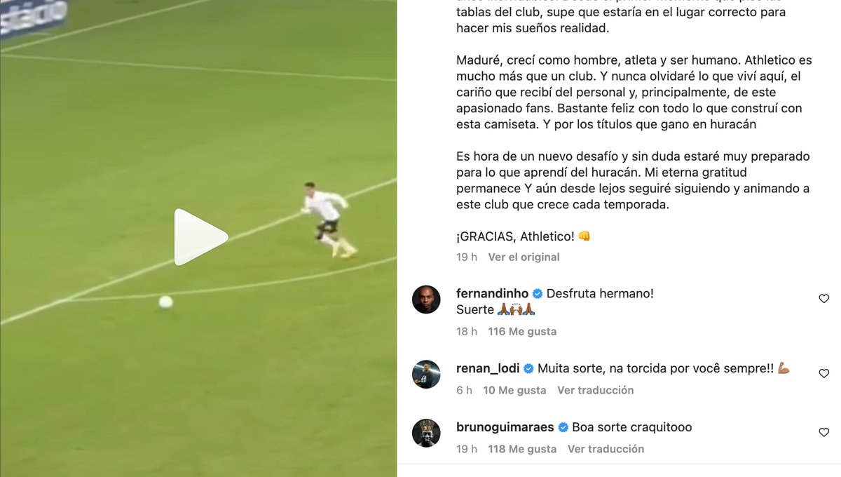841x477 pixels.
Task: Click 'Ver el original' under caption
Action: [x=524, y=257]
